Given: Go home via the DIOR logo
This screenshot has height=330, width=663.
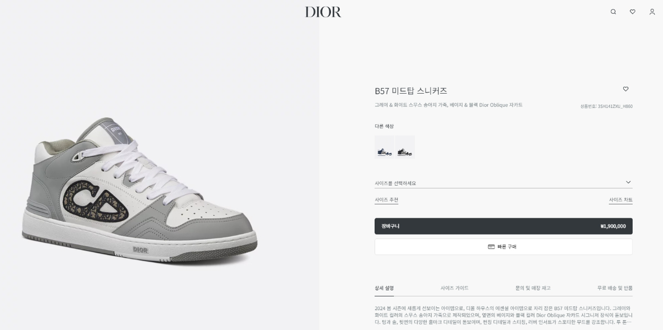Looking at the screenshot, I should point(323,12).
